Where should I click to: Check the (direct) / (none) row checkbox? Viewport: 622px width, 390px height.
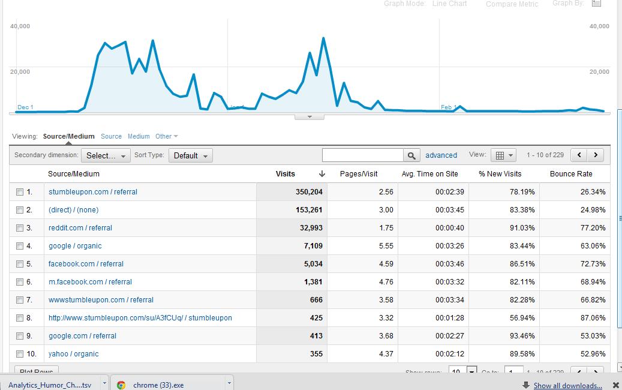click(20, 210)
